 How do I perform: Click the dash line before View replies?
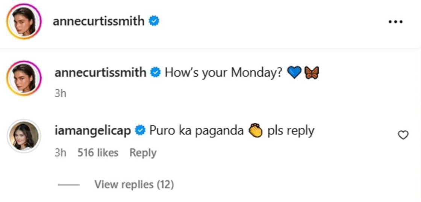pyautogui.click(x=69, y=185)
